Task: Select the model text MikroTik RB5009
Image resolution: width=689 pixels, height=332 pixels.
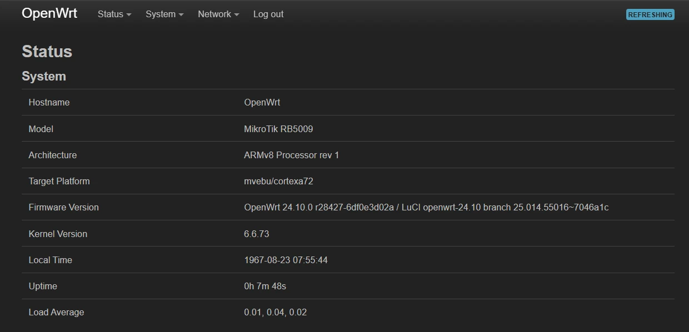Action: 278,129
